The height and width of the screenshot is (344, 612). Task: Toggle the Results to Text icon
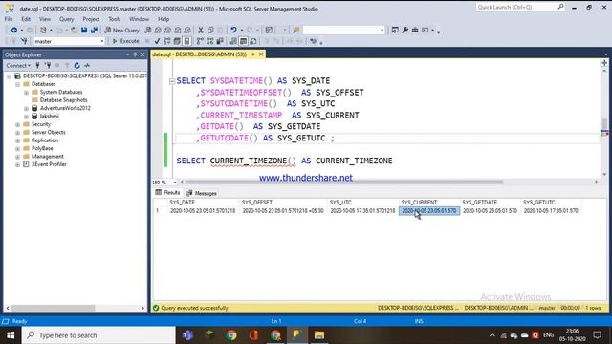coord(233,41)
